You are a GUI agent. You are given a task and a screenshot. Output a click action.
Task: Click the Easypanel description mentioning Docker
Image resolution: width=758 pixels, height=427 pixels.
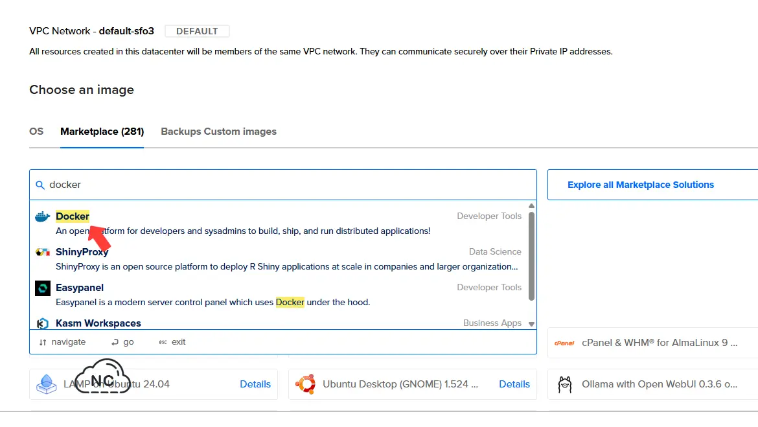212,303
